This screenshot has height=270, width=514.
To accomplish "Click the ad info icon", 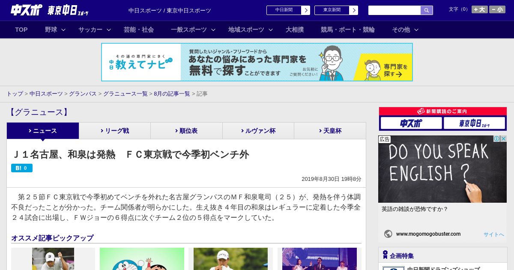I will (497, 139).
